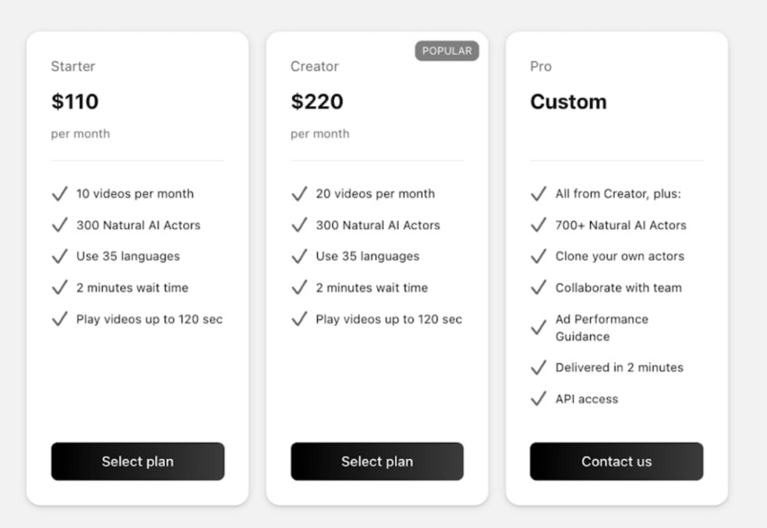The height and width of the screenshot is (528, 767).
Task: Click checkmark next to Clone your own actors
Action: pyautogui.click(x=538, y=256)
